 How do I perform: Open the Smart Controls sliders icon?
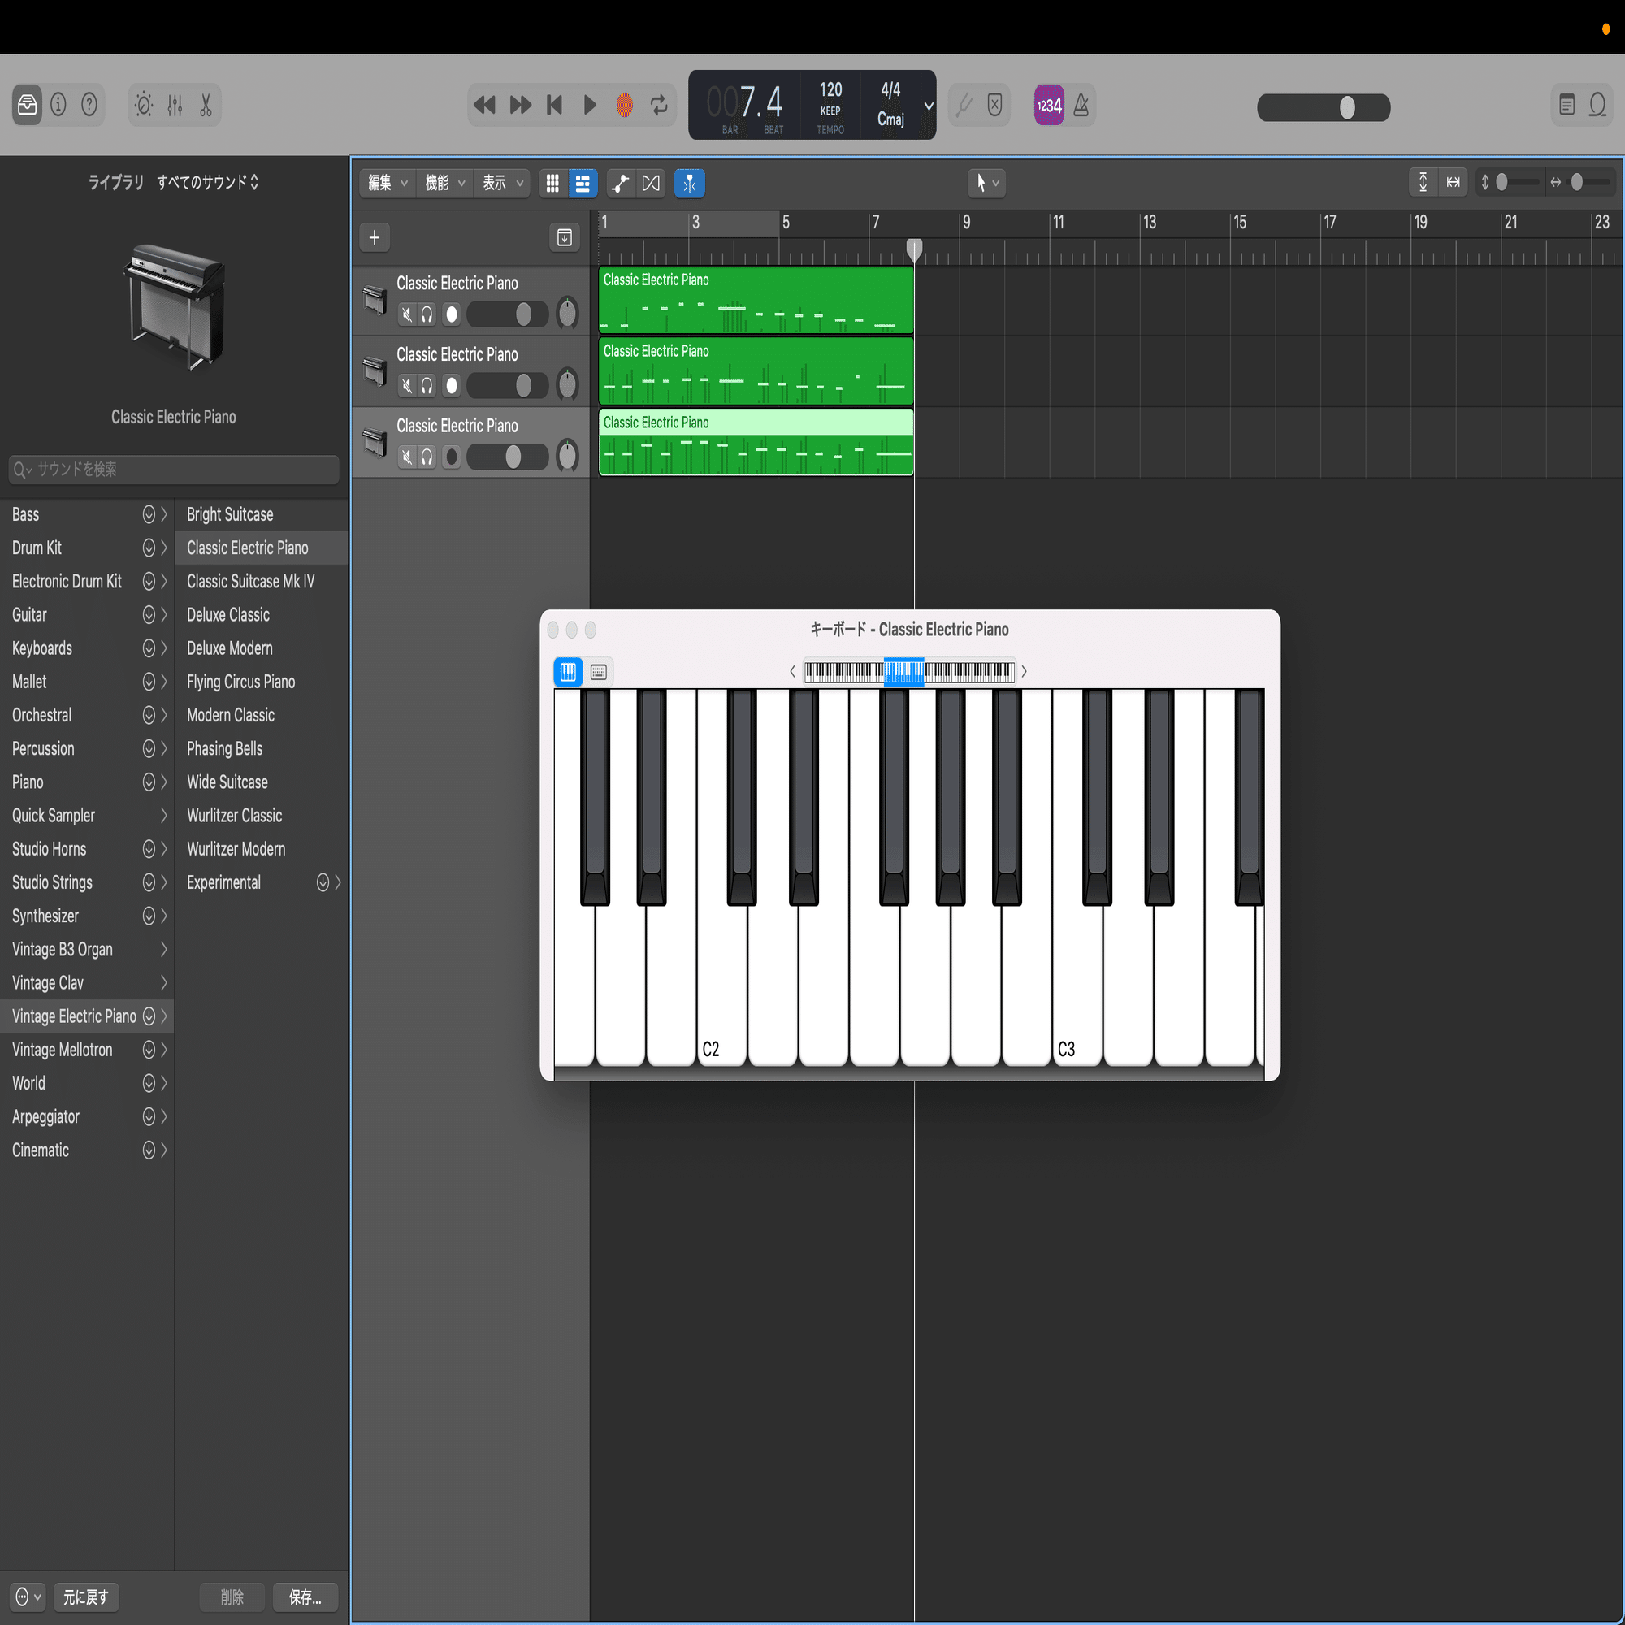point(174,104)
